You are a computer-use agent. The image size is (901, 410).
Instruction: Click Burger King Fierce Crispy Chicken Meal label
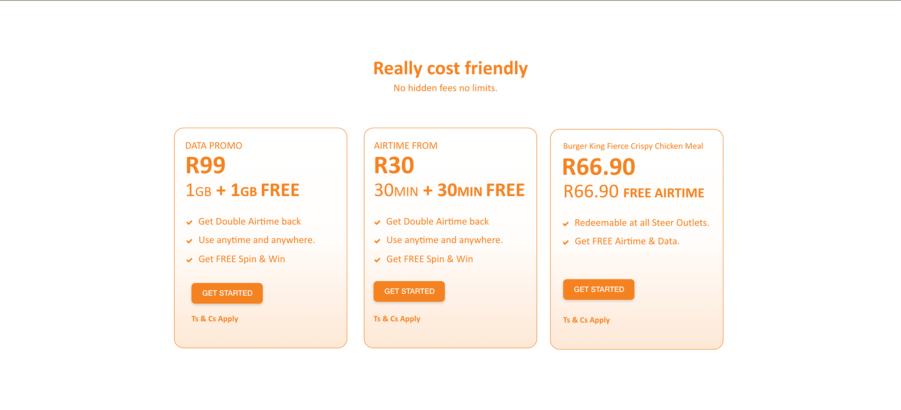pyautogui.click(x=633, y=146)
